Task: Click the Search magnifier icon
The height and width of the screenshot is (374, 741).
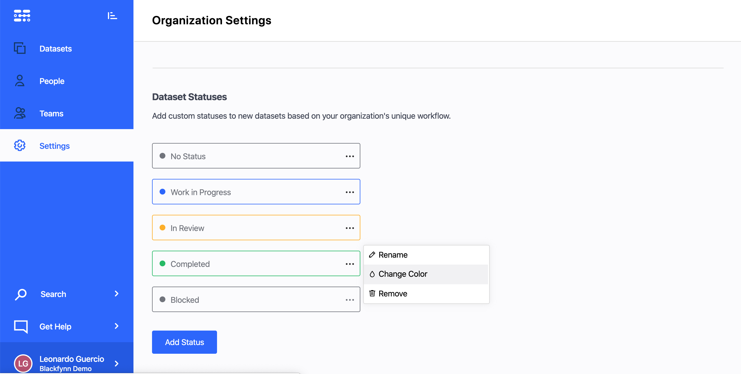Action: pos(21,294)
